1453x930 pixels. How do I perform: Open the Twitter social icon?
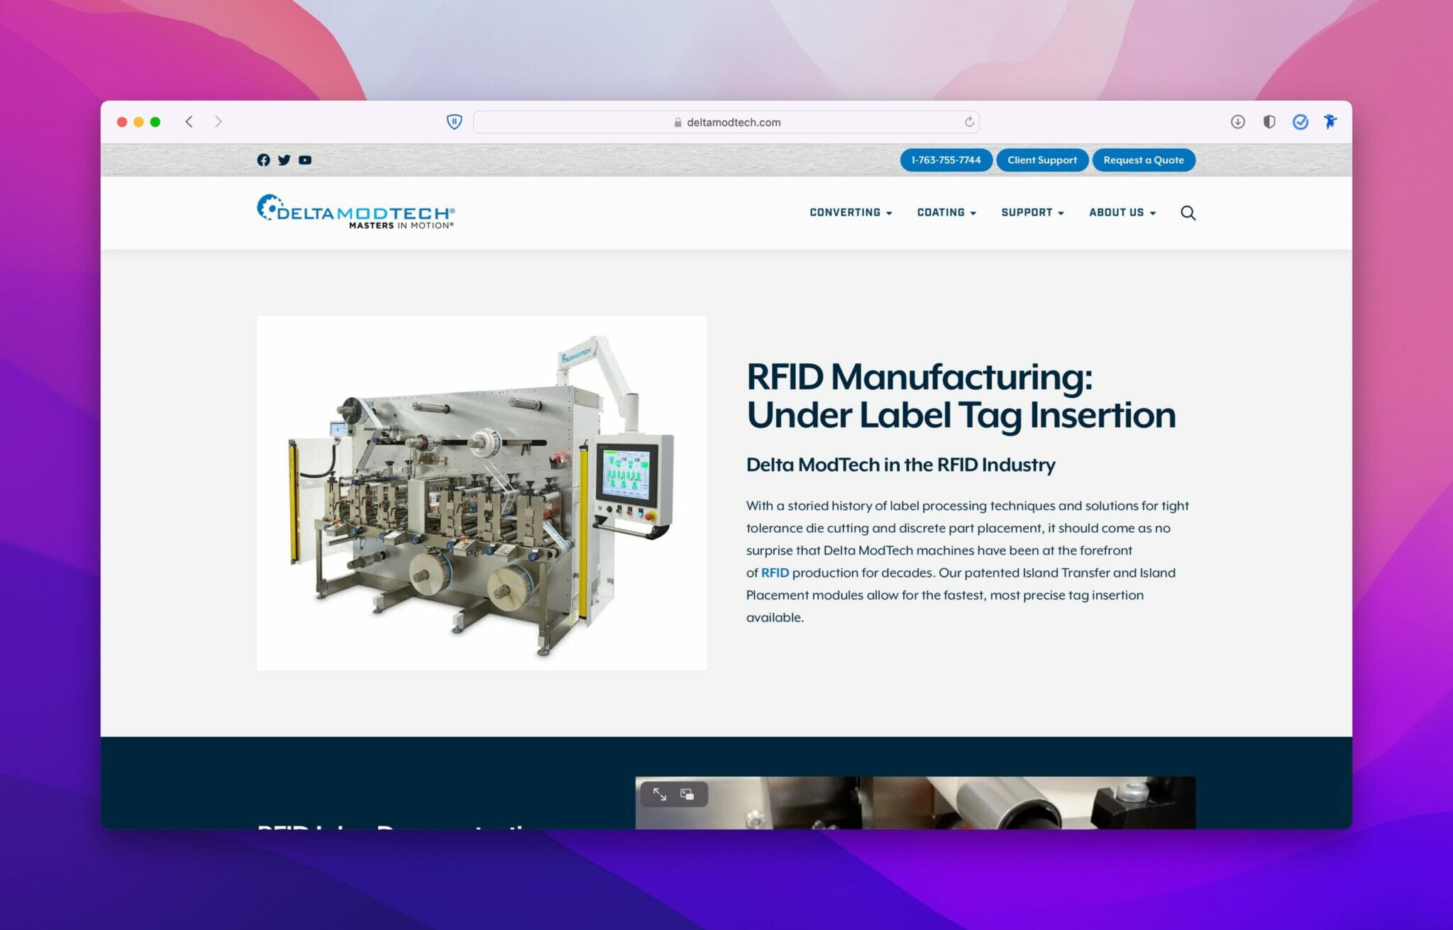(x=284, y=160)
